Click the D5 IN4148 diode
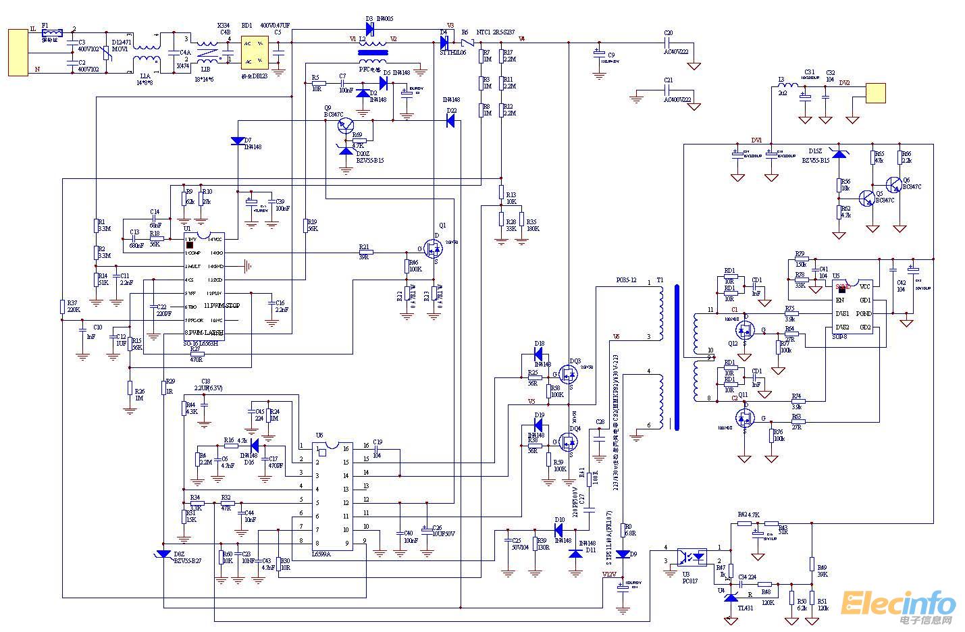The height and width of the screenshot is (632, 965). (384, 83)
